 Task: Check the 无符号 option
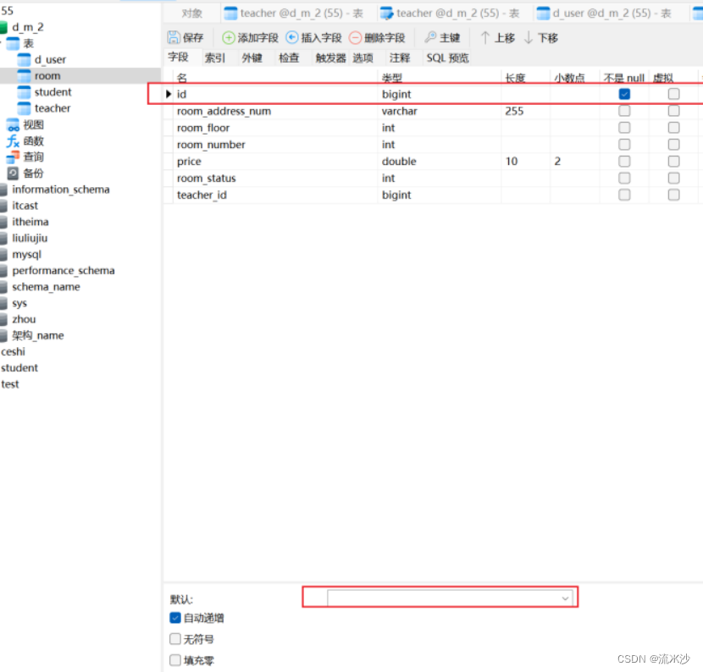point(174,639)
